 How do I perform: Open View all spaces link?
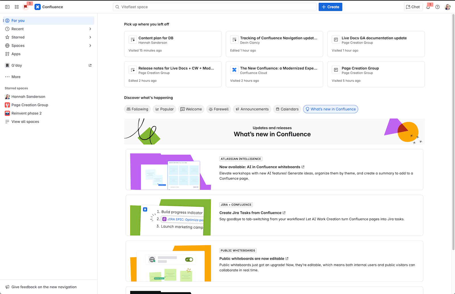pyautogui.click(x=49, y=122)
